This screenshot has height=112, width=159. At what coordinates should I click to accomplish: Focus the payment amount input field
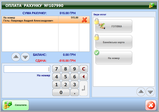27,69
